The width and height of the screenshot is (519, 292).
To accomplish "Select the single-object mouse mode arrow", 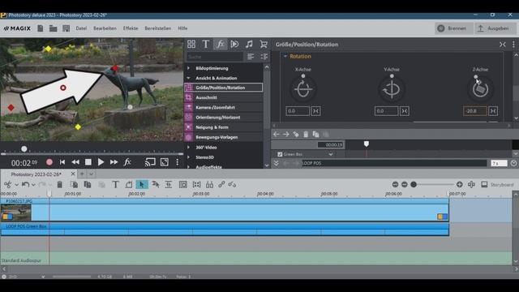I will coord(142,184).
